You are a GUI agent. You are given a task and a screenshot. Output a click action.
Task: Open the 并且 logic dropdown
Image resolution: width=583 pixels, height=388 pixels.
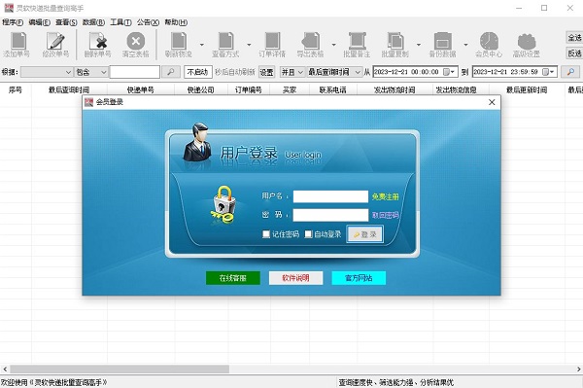[292, 72]
